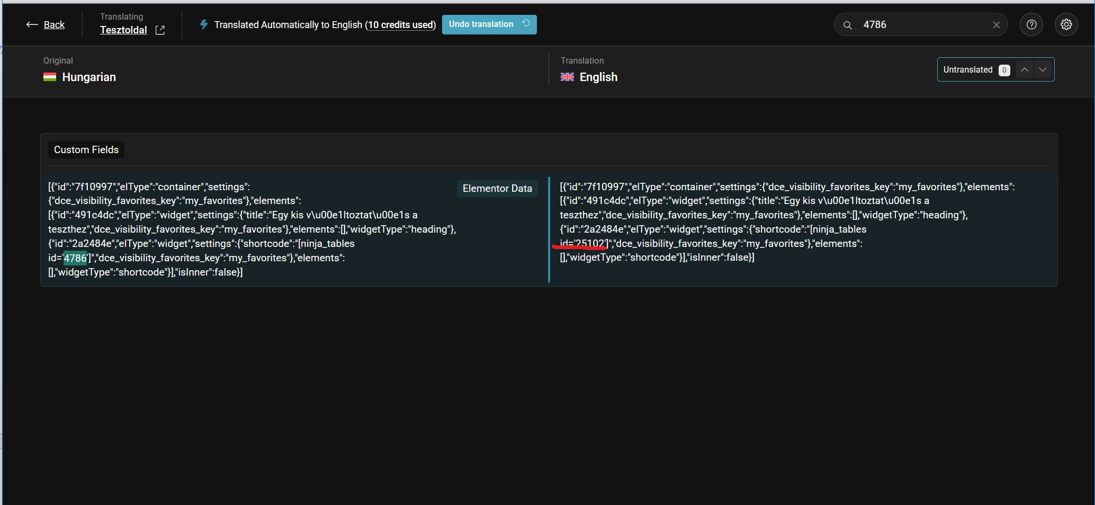Click the Hungarian language name
Image resolution: width=1095 pixels, height=505 pixels.
coord(89,77)
